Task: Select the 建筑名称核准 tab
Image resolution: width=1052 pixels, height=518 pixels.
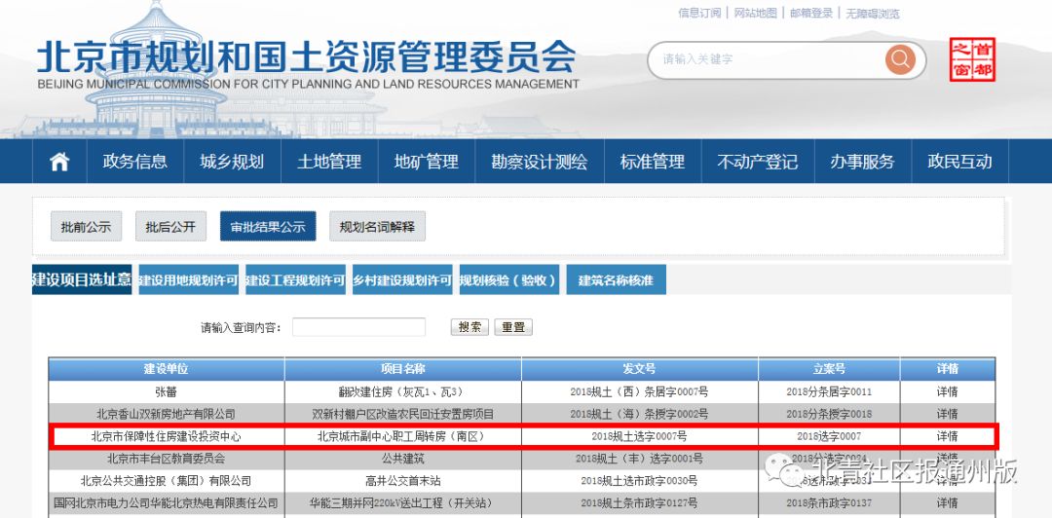Action: tap(616, 279)
